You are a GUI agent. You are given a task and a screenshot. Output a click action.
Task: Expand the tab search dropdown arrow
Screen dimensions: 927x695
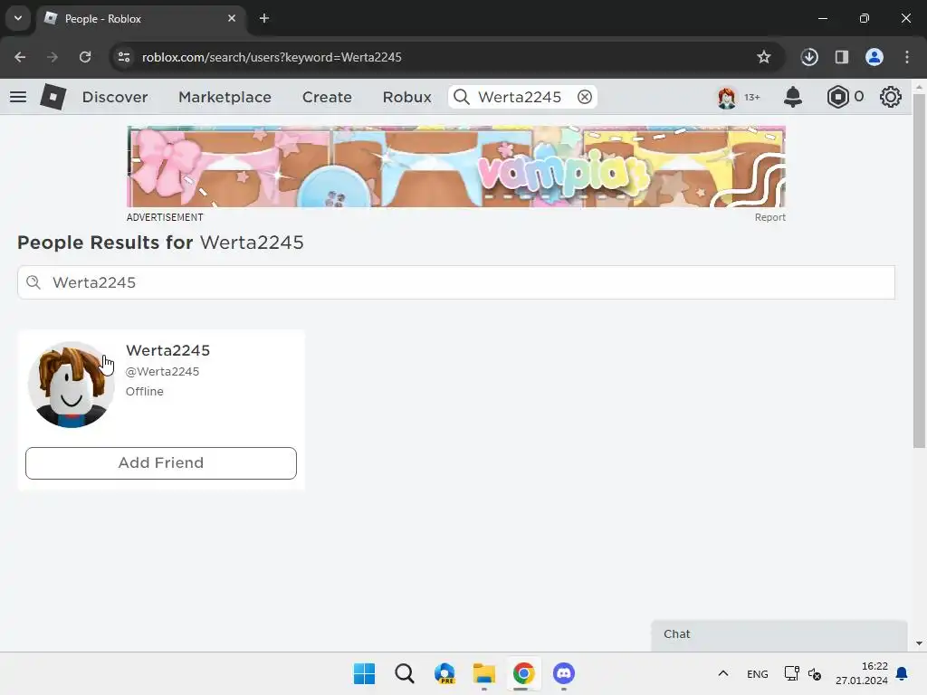tap(18, 18)
